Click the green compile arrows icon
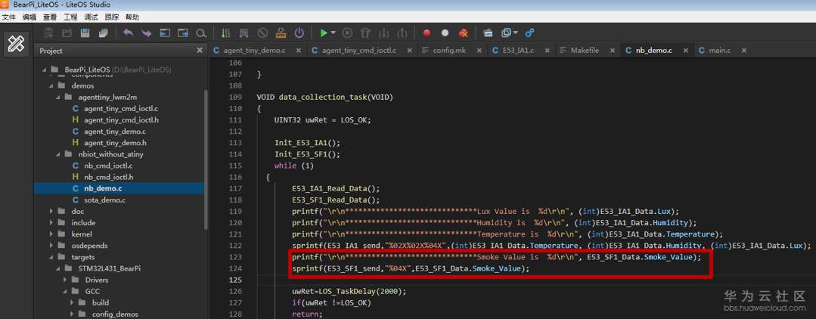The image size is (816, 319). (x=225, y=33)
